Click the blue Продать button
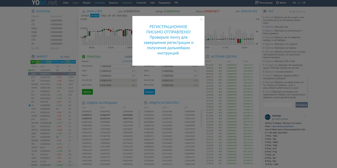 [149, 92]
